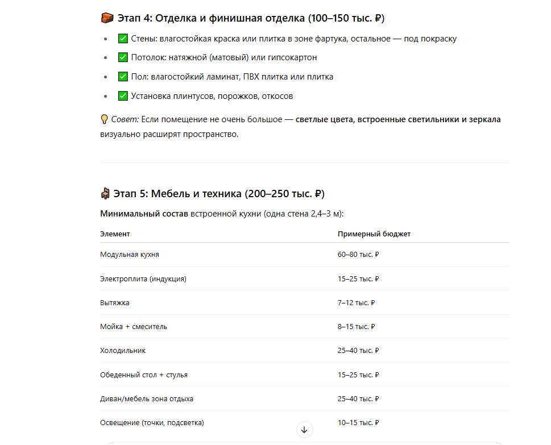Click the brick emoji beside Этап 4 heading
Viewport: 551px width, 445px height.
click(107, 18)
